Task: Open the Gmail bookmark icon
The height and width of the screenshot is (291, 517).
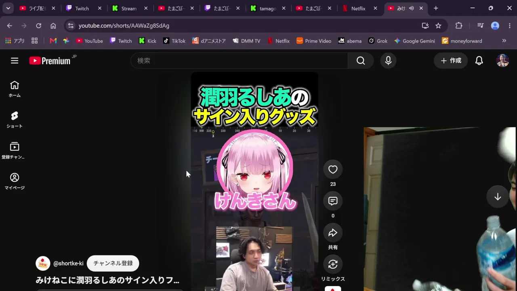Action: pyautogui.click(x=53, y=41)
